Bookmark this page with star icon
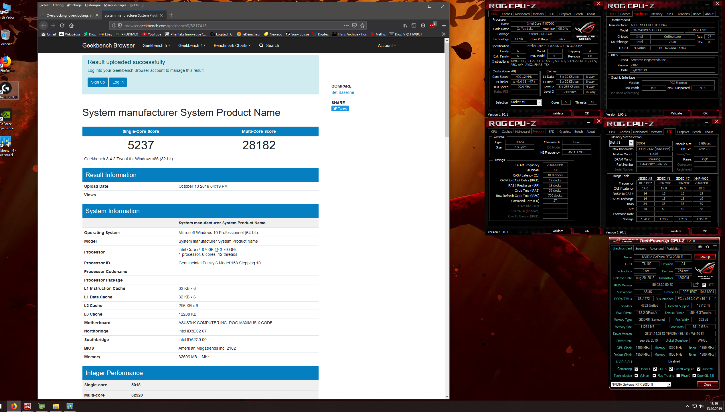Screen dimensions: 725x412 [x=362, y=25]
